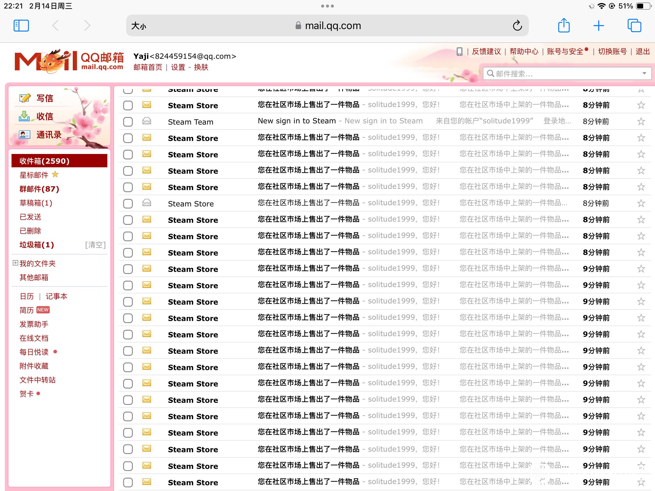
Task: Open 每日悦读 in sidebar
Action: click(x=34, y=352)
